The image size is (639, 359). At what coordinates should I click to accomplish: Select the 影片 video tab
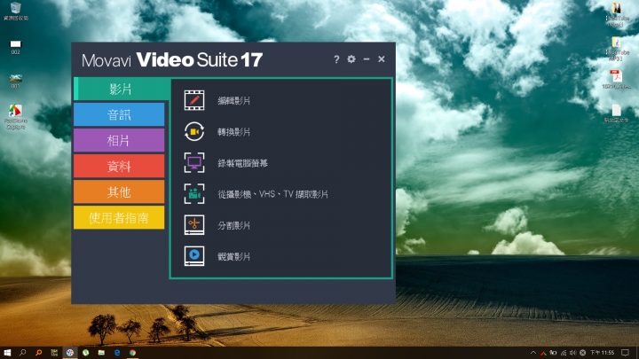[122, 89]
